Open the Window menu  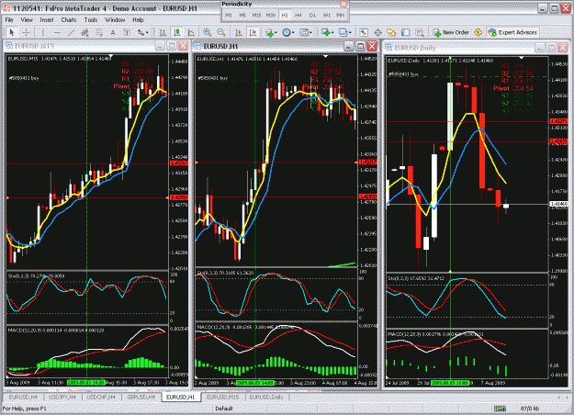coord(115,20)
